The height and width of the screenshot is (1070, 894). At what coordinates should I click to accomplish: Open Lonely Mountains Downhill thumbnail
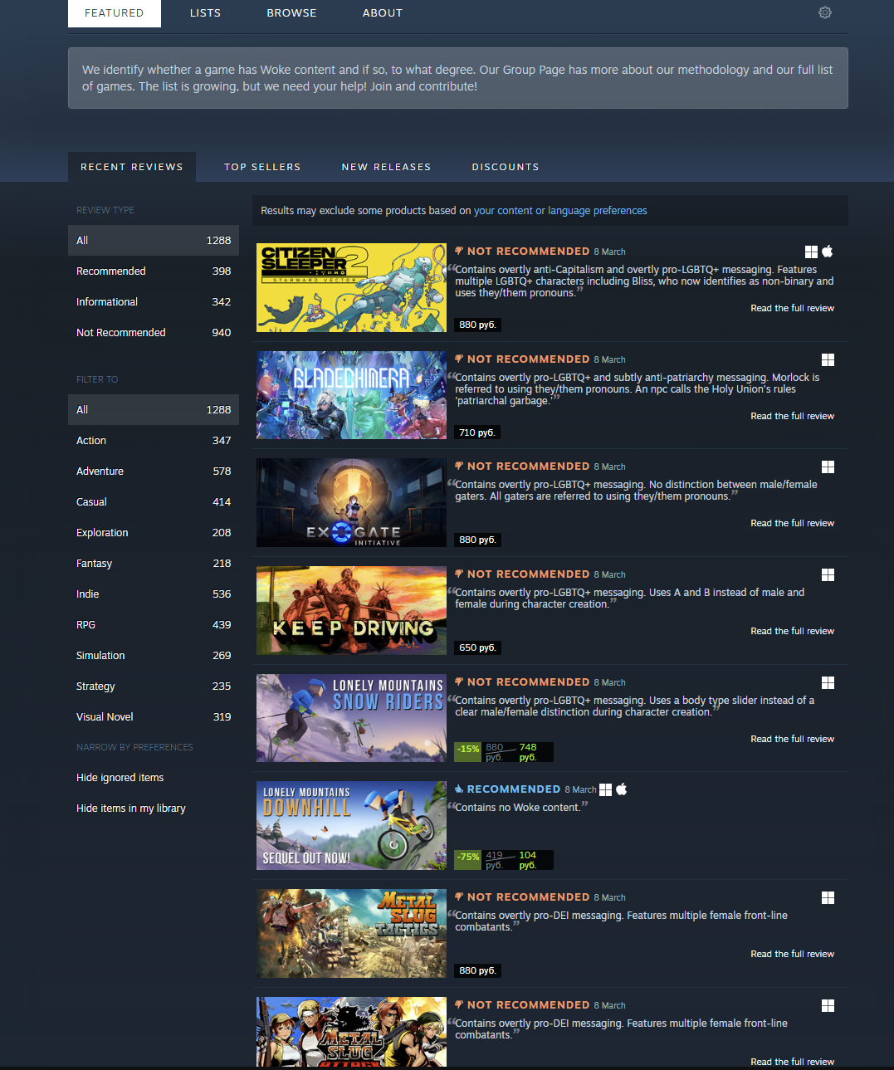pos(351,826)
